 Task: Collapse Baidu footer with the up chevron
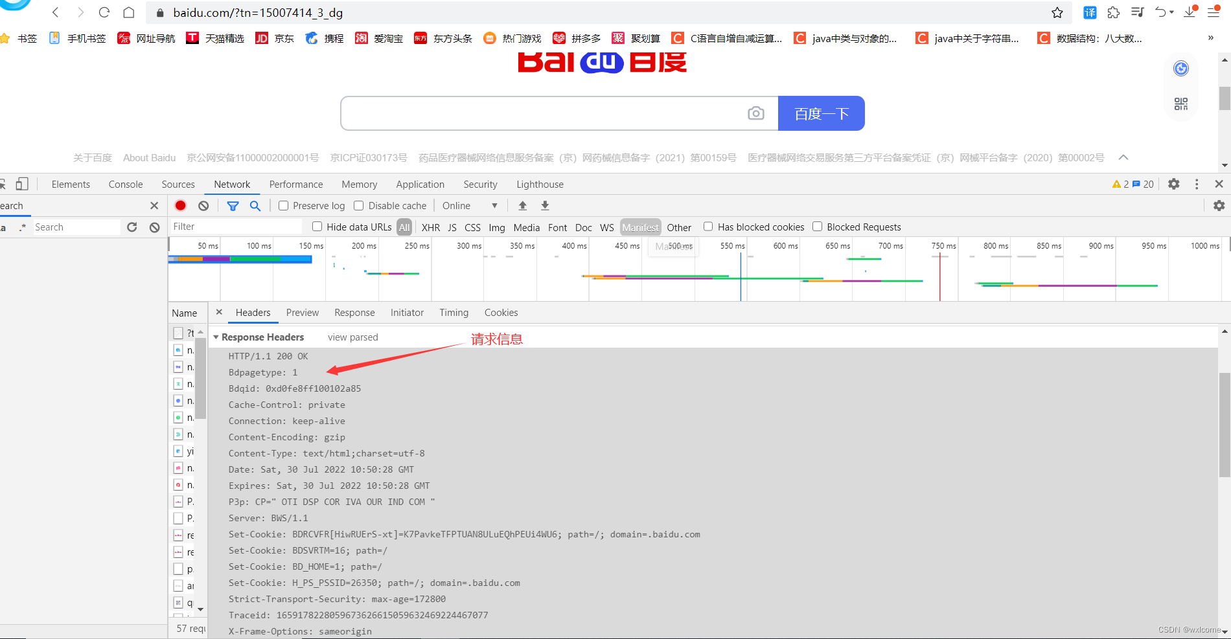(x=1123, y=157)
